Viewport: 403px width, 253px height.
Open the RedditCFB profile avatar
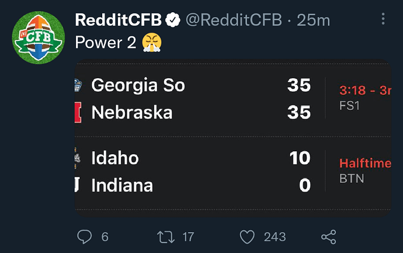click(x=39, y=37)
